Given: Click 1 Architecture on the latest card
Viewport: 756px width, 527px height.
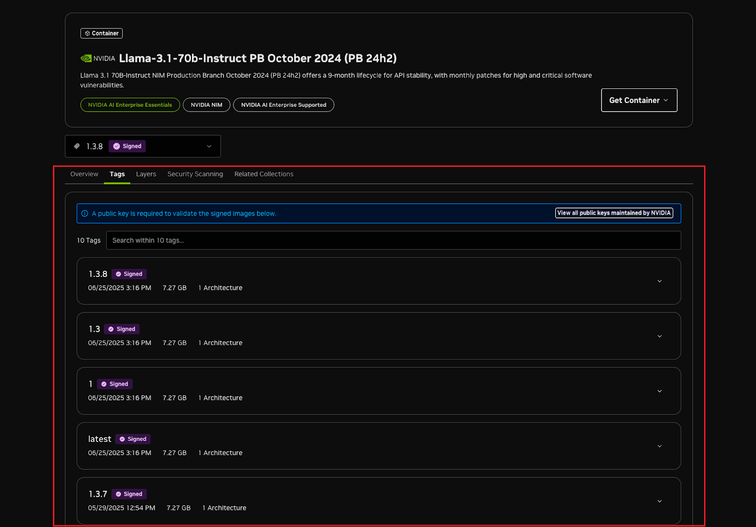Looking at the screenshot, I should (220, 453).
